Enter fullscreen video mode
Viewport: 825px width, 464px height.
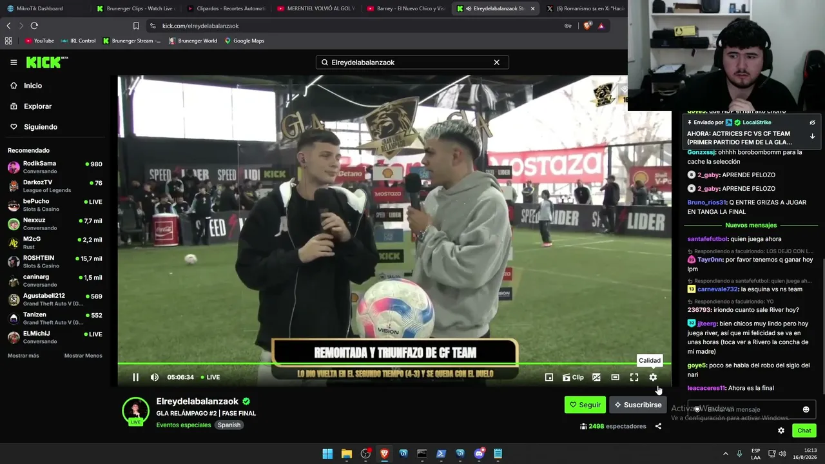click(x=634, y=377)
